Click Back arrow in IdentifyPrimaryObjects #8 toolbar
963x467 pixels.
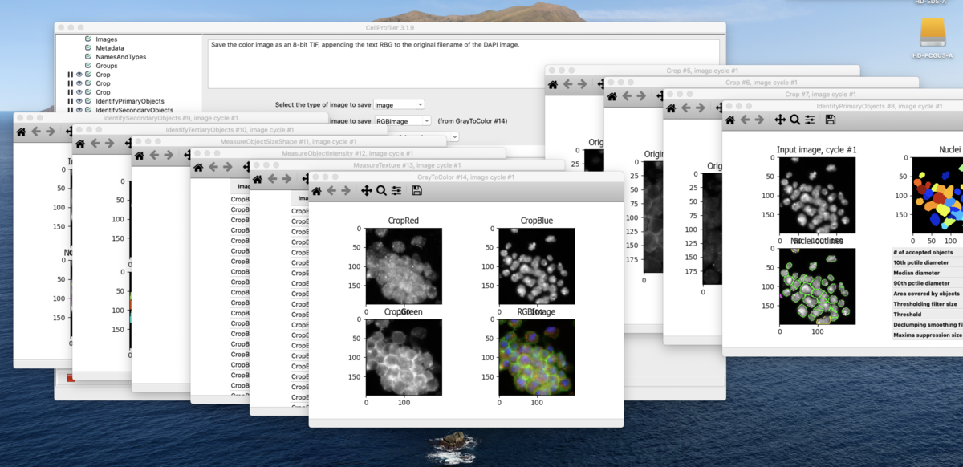click(x=745, y=120)
